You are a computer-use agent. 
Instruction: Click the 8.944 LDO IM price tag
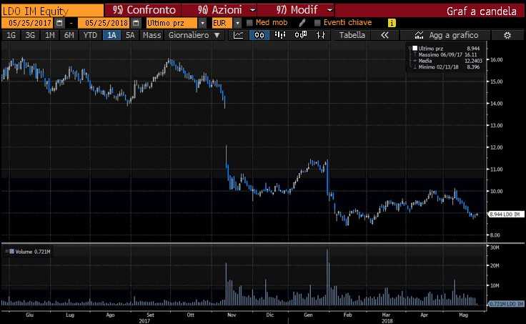tap(505, 214)
